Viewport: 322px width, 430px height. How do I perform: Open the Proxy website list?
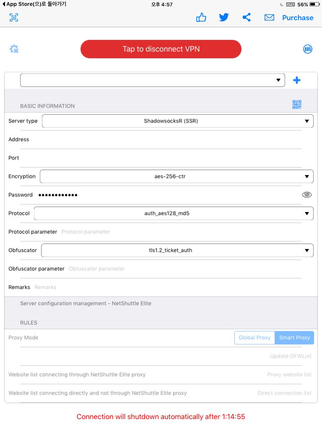click(289, 375)
